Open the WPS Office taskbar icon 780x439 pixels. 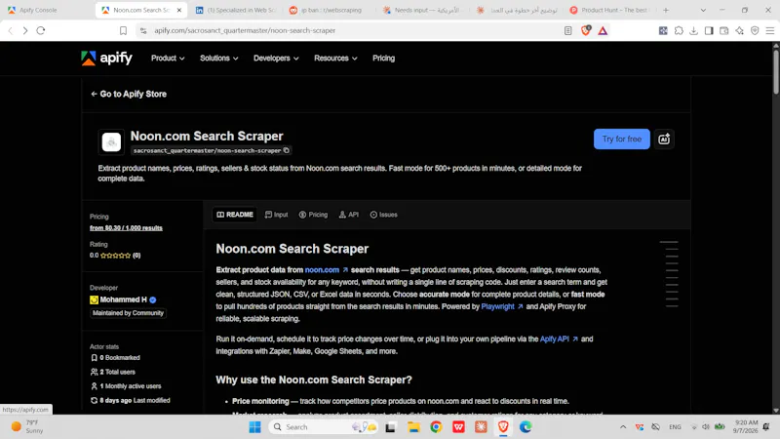(x=458, y=427)
